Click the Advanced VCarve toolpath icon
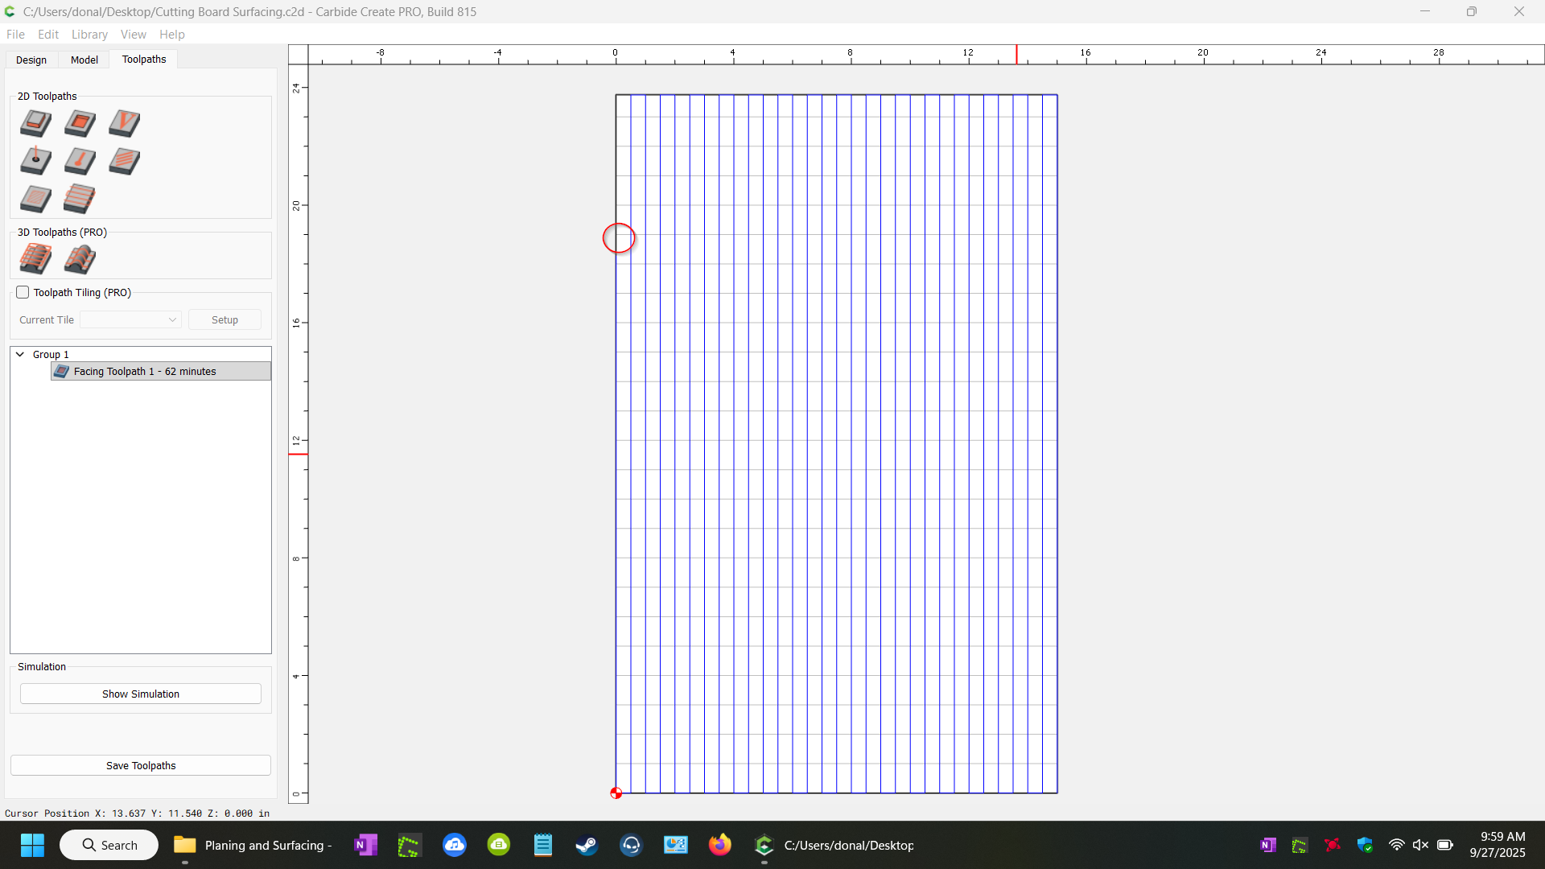Screen dimensions: 1545x869 tap(35, 198)
